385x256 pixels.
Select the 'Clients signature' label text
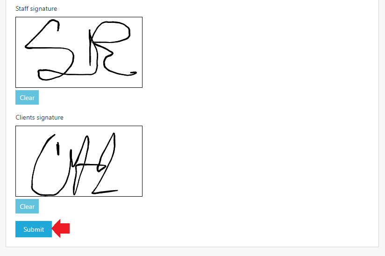click(40, 118)
